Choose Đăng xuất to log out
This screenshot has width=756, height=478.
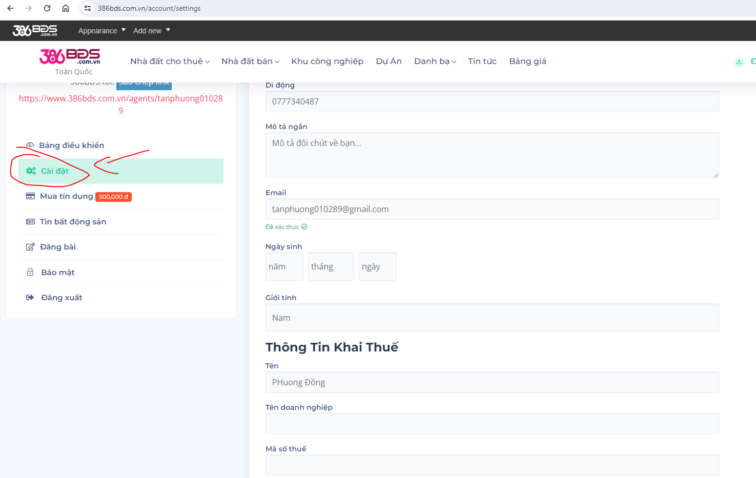(62, 298)
